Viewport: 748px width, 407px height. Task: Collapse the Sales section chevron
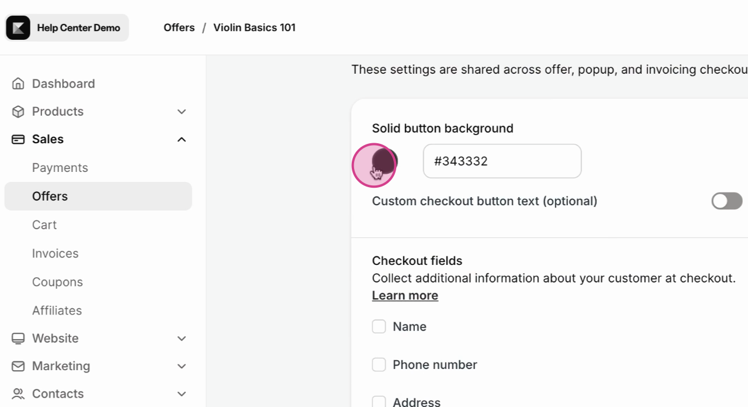(x=182, y=139)
